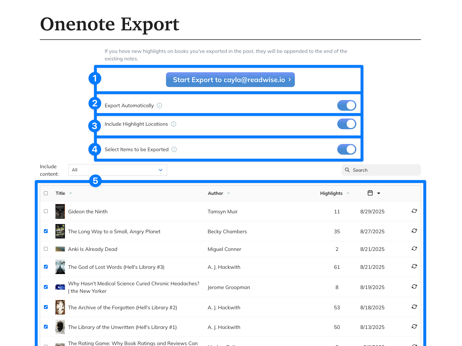Click resync icon for Anki Is Already Dead
The height and width of the screenshot is (346, 462).
414,249
